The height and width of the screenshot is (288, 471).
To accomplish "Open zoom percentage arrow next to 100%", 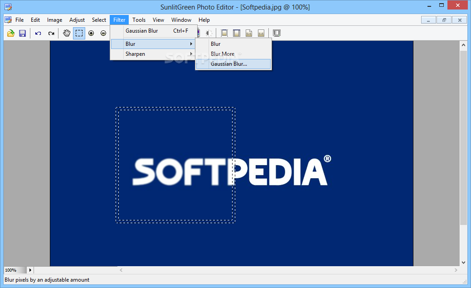I will coord(30,270).
